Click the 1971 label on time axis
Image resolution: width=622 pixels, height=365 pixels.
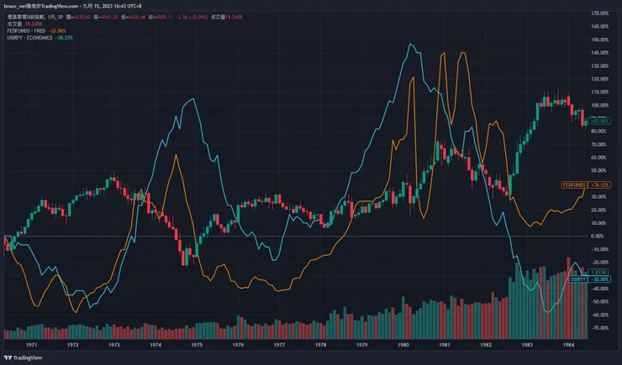tap(31, 345)
